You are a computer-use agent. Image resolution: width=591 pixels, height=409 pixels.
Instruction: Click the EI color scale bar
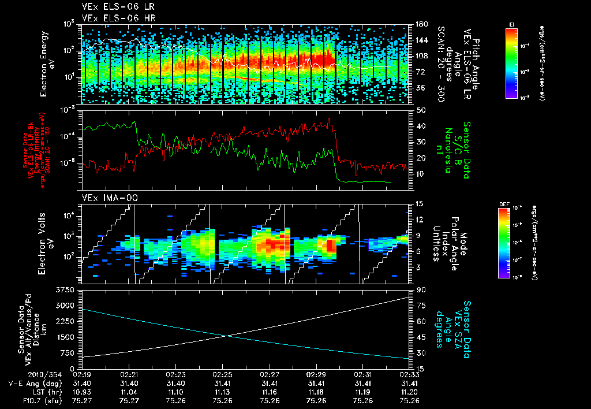511,64
